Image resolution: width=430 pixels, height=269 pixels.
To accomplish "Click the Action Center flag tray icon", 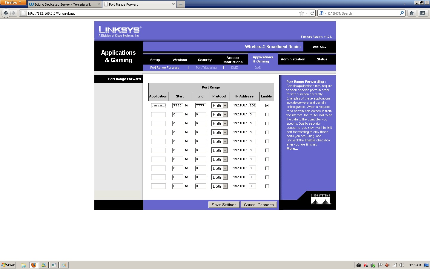I will (380, 265).
